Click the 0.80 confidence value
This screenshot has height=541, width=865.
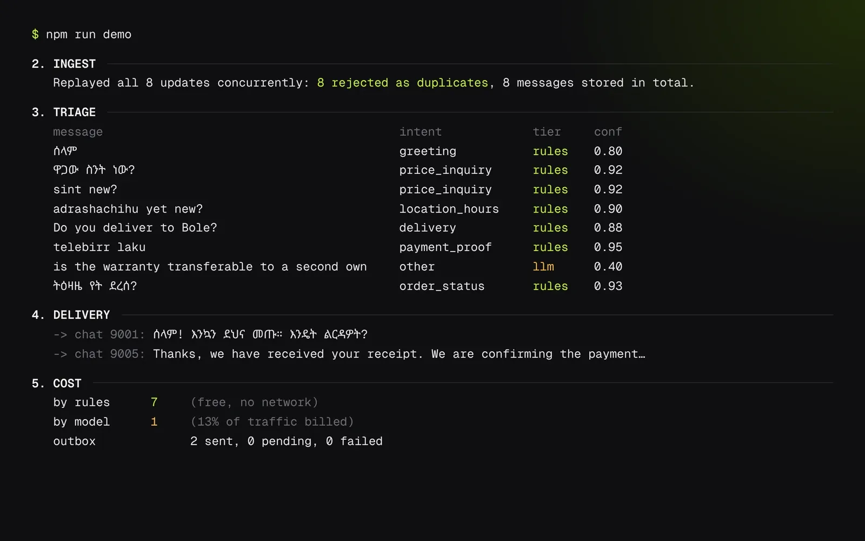pyautogui.click(x=608, y=151)
